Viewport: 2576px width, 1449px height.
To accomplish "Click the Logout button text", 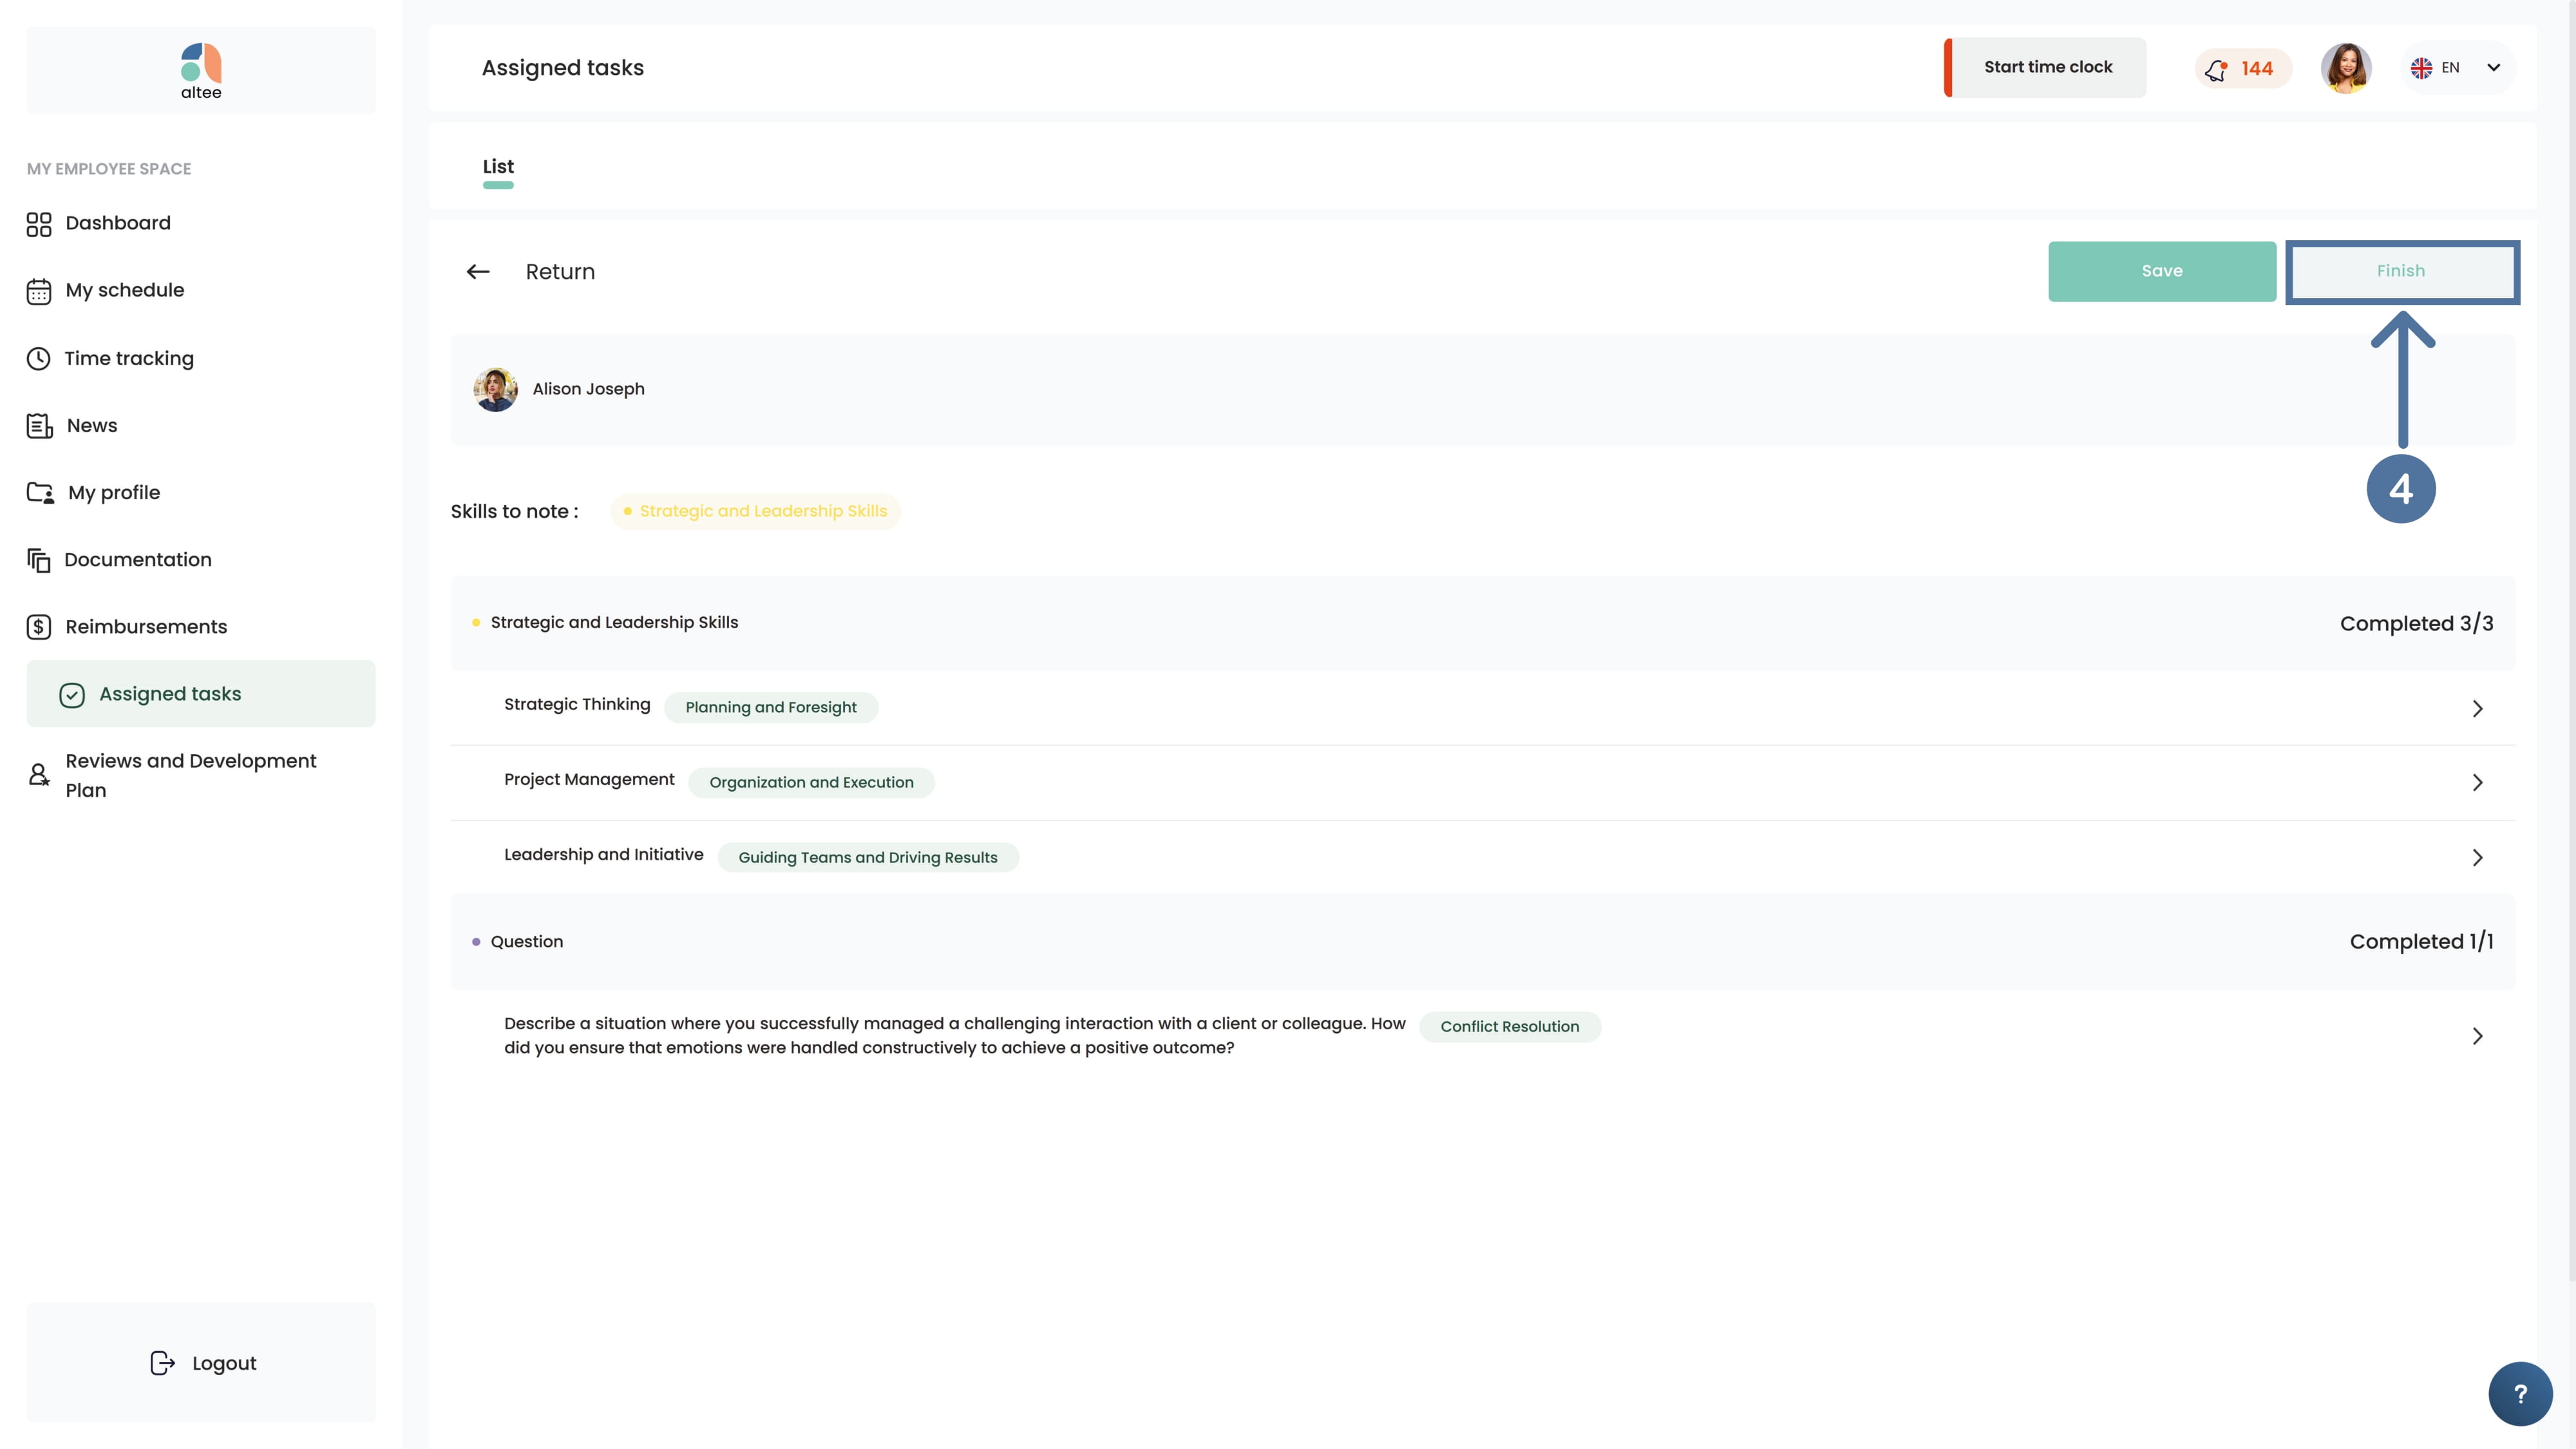I will 224,1363.
